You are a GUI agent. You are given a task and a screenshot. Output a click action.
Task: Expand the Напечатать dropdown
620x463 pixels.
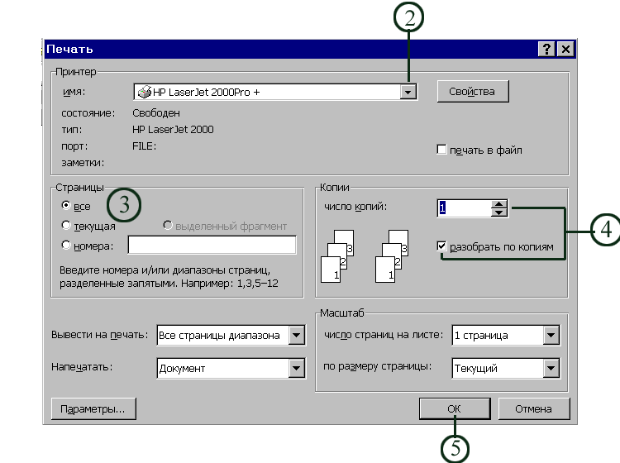click(297, 368)
